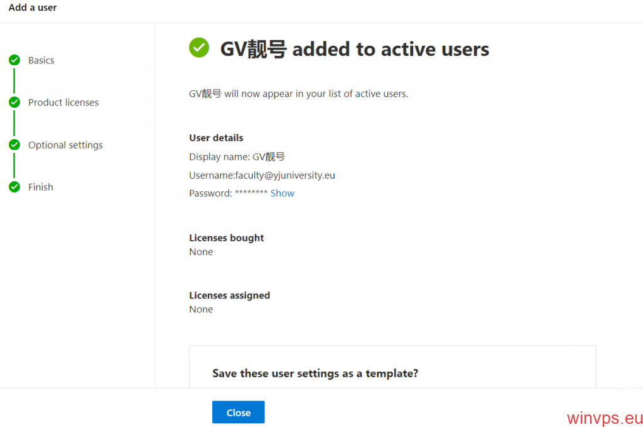The width and height of the screenshot is (643, 427).
Task: Click the green checkmark beside Basics
Action: pos(14,60)
